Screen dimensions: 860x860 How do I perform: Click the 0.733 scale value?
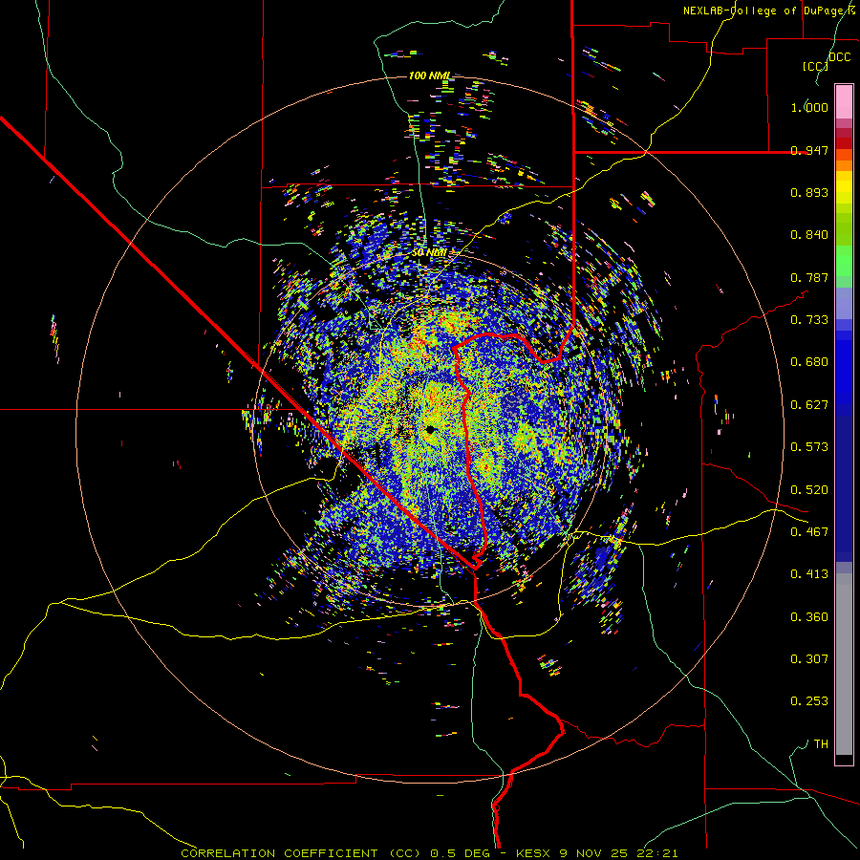(809, 320)
